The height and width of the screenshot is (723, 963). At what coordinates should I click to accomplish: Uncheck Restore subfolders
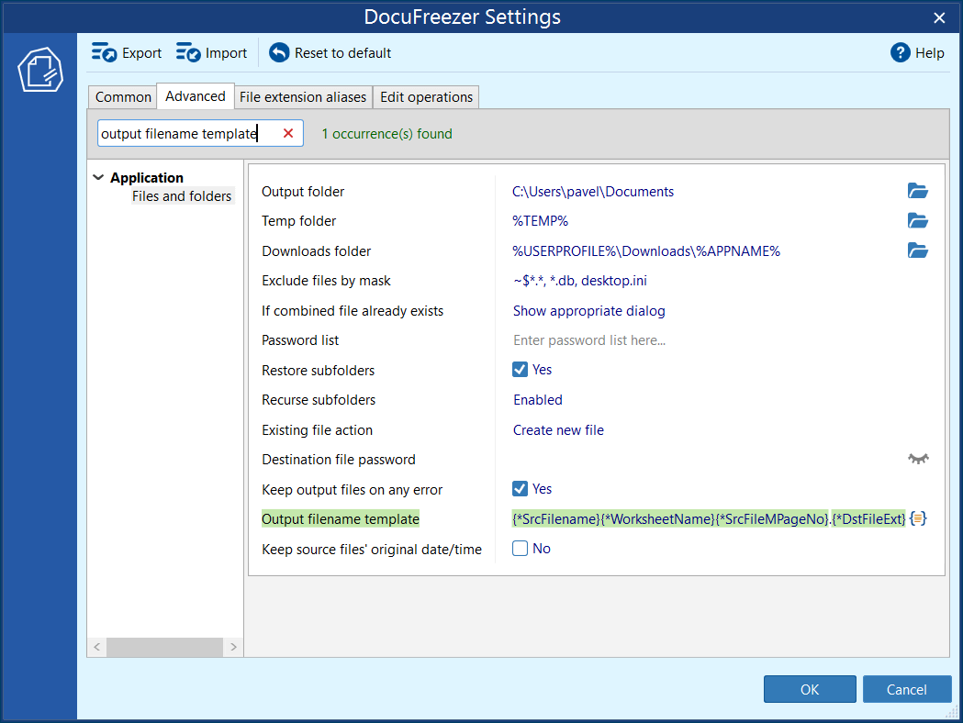(x=521, y=370)
